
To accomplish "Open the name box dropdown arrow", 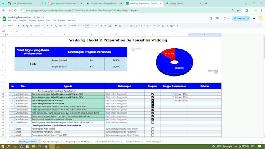I will [x=12, y=31].
